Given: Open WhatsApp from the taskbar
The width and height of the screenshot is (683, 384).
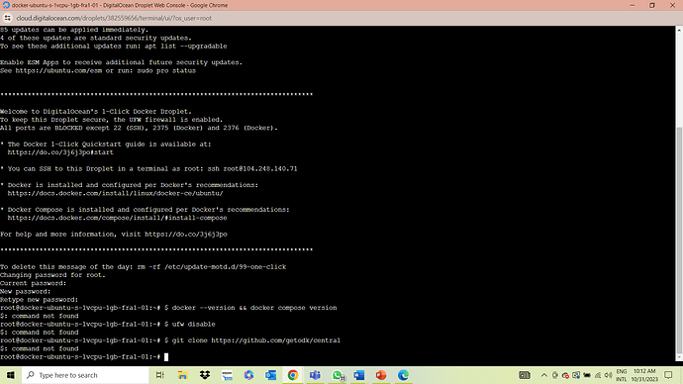Looking at the screenshot, I should [338, 375].
